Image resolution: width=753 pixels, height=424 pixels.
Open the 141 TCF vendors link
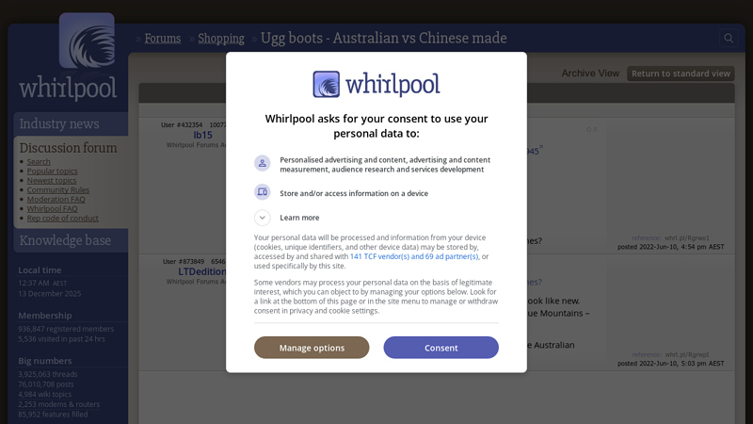point(414,256)
